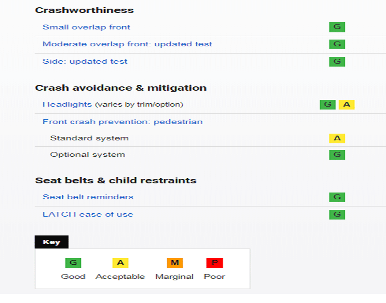386x303 pixels.
Task: Click the green G Headlights rating badge
Action: [327, 105]
